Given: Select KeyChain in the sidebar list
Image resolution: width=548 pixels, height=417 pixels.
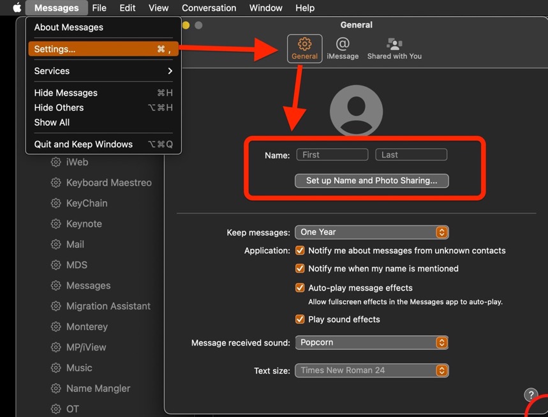Looking at the screenshot, I should pyautogui.click(x=87, y=203).
